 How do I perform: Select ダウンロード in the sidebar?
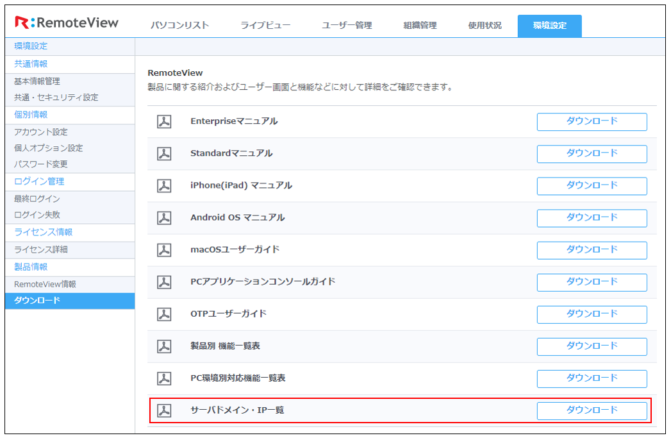(70, 301)
